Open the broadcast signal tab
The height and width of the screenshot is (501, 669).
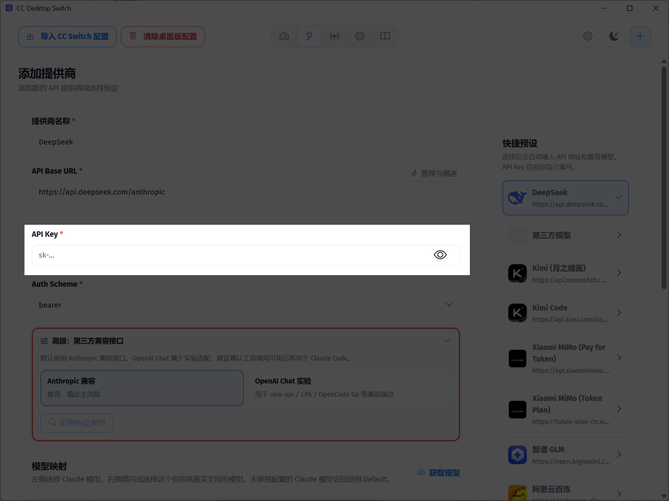point(334,37)
